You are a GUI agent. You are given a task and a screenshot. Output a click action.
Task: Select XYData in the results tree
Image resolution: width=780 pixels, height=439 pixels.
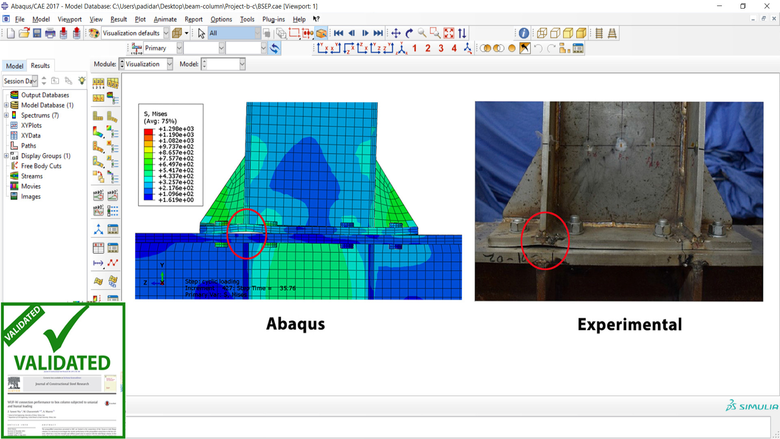tap(31, 136)
